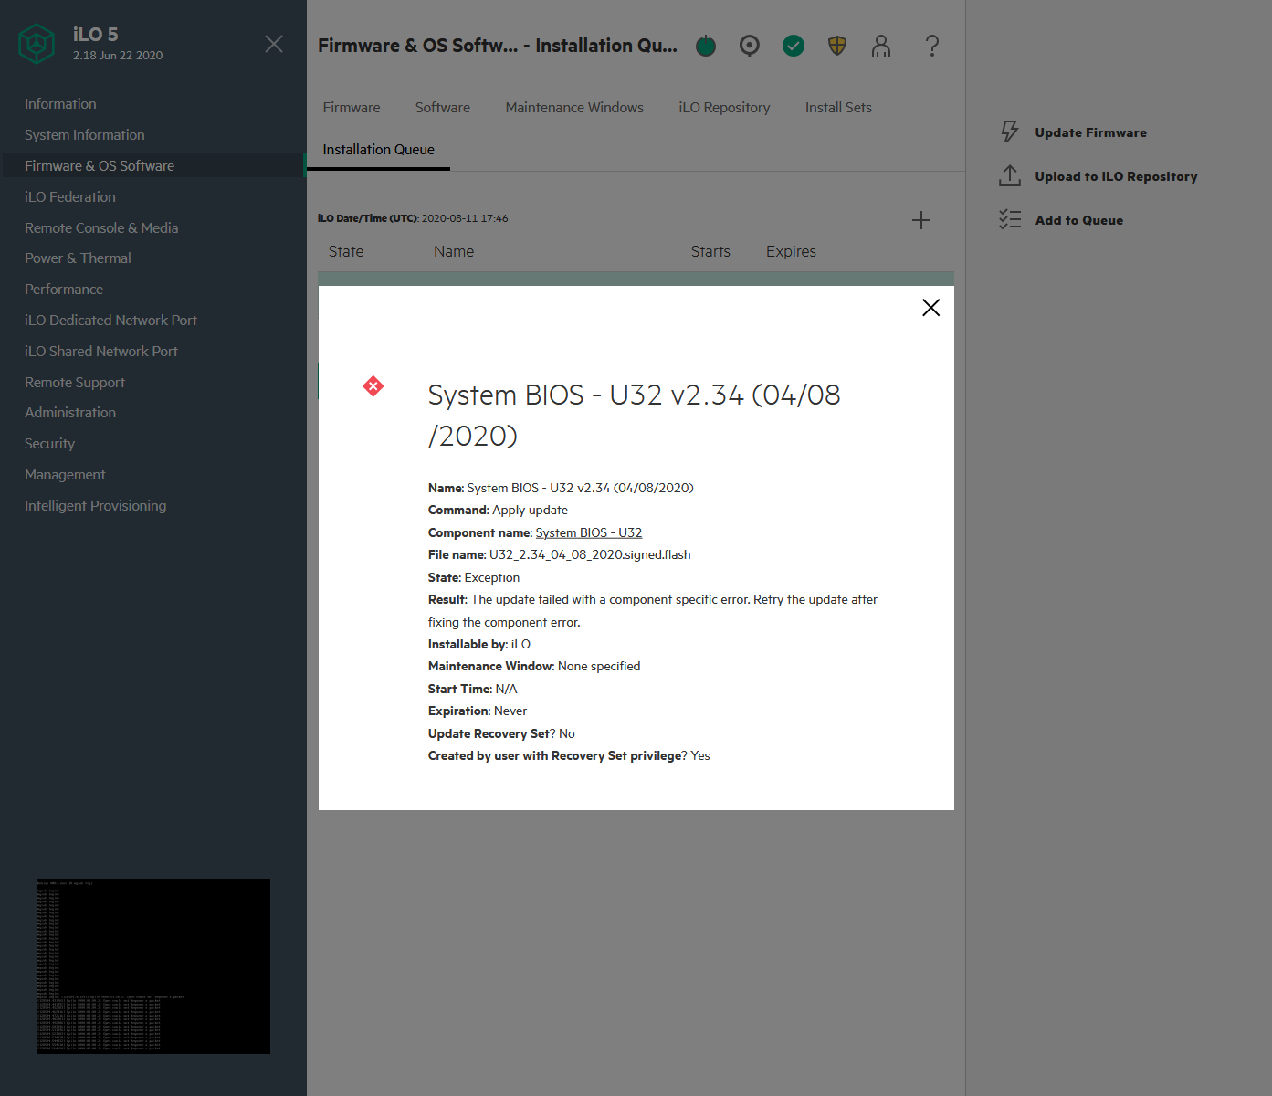Sort queue by the Name column header
The width and height of the screenshot is (1272, 1096).
click(454, 252)
